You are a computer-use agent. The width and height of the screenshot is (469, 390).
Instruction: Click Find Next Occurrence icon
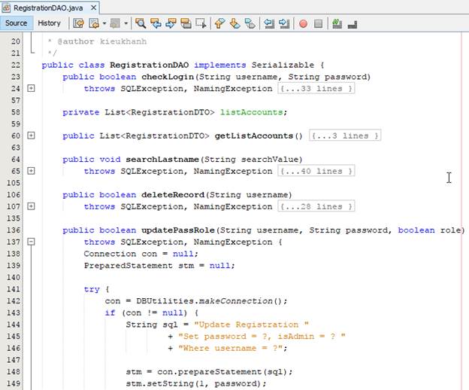[171, 23]
